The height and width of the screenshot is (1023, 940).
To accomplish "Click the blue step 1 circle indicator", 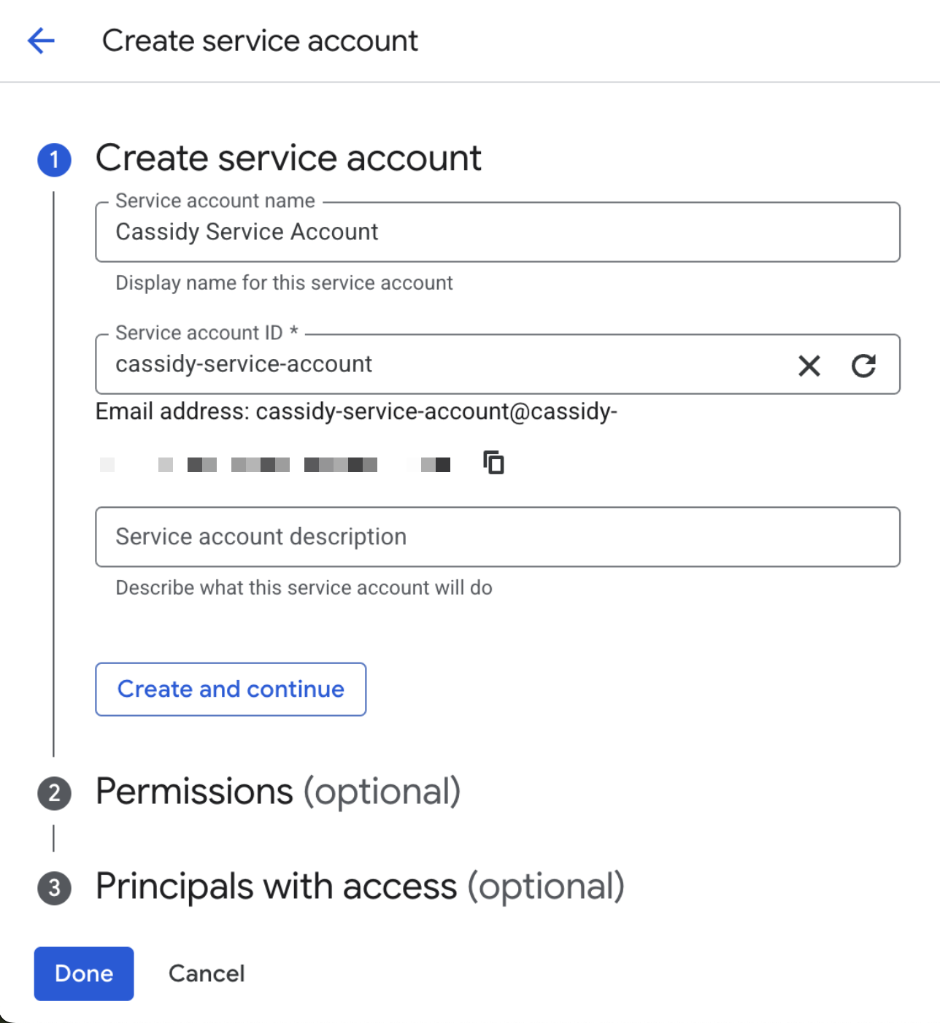I will [x=53, y=158].
